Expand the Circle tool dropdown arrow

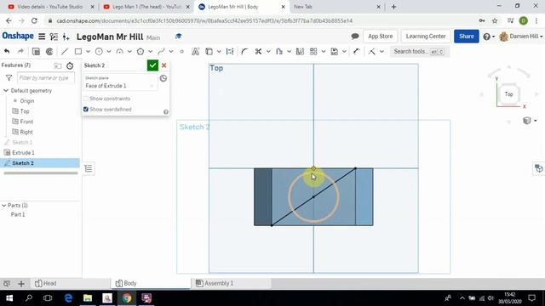[109, 51]
